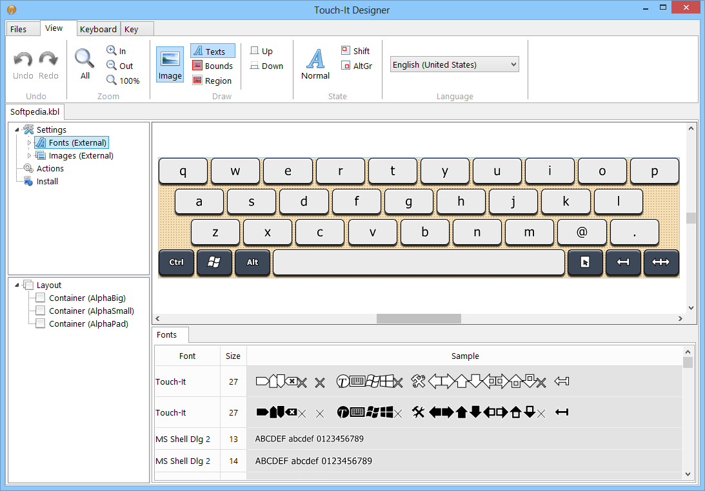The height and width of the screenshot is (491, 705).
Task: Click the Settings tools icon
Action: coord(28,130)
